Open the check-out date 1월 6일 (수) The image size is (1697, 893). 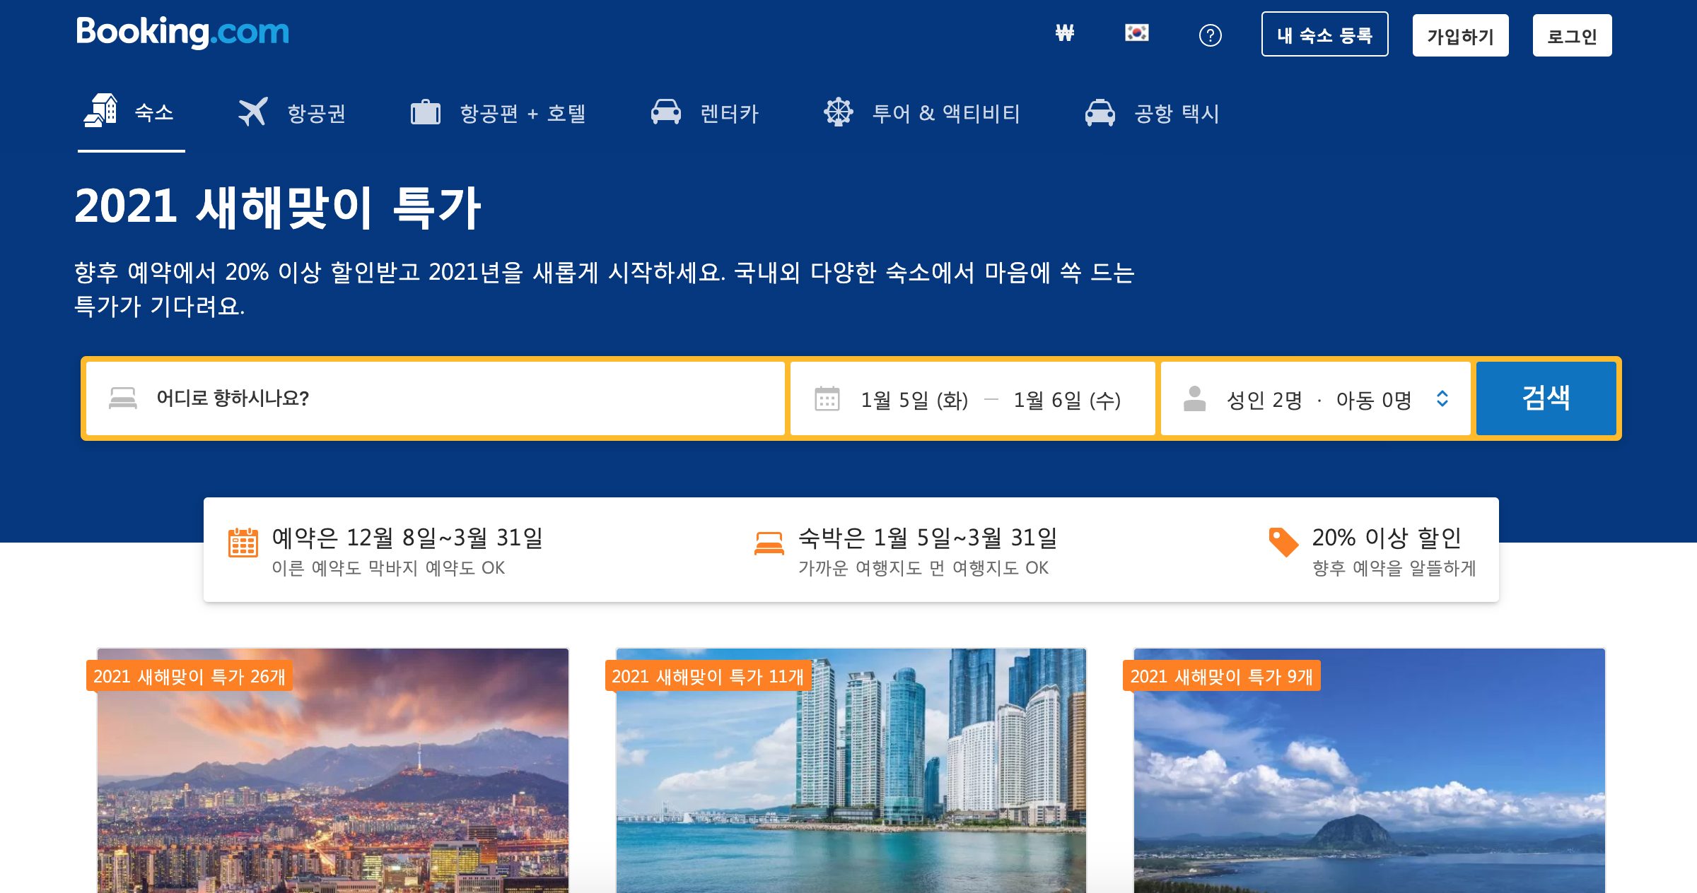pyautogui.click(x=1066, y=401)
